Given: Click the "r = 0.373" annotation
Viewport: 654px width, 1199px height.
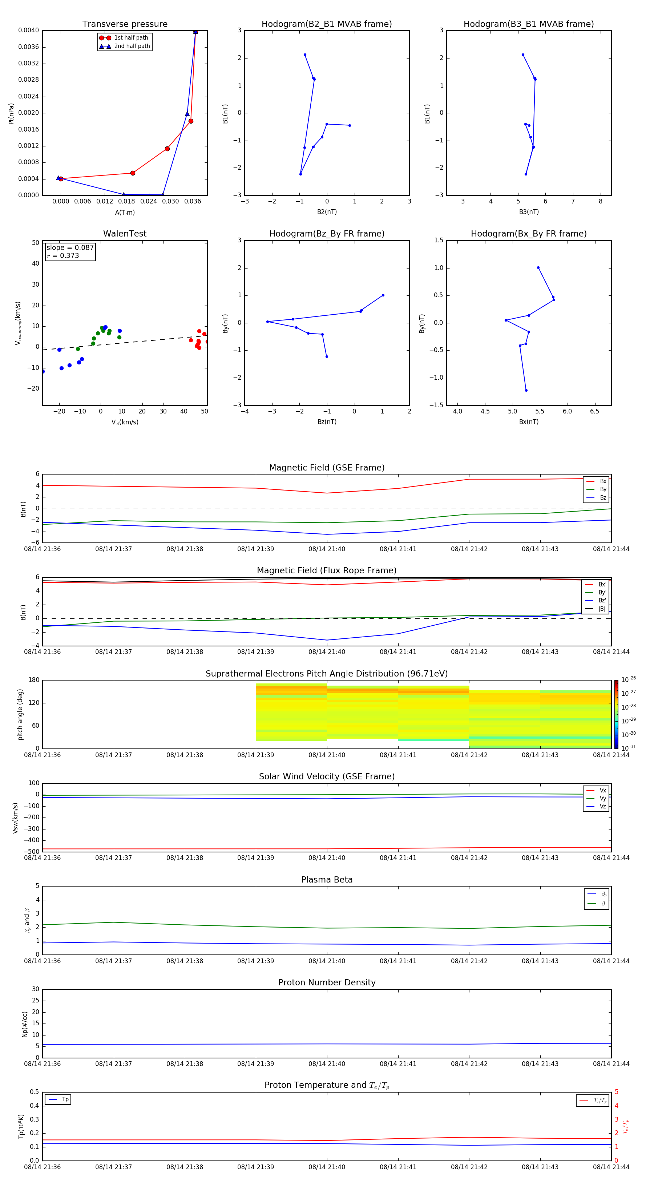Looking at the screenshot, I should pyautogui.click(x=63, y=255).
